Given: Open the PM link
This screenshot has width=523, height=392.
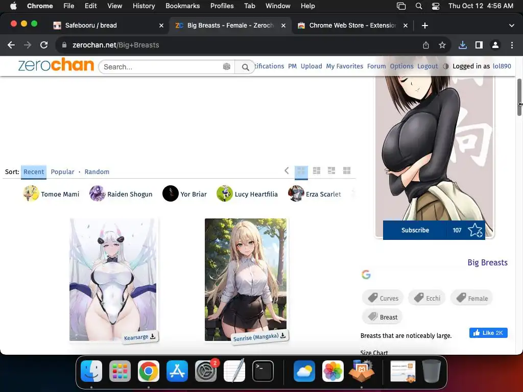Looking at the screenshot, I should point(292,66).
